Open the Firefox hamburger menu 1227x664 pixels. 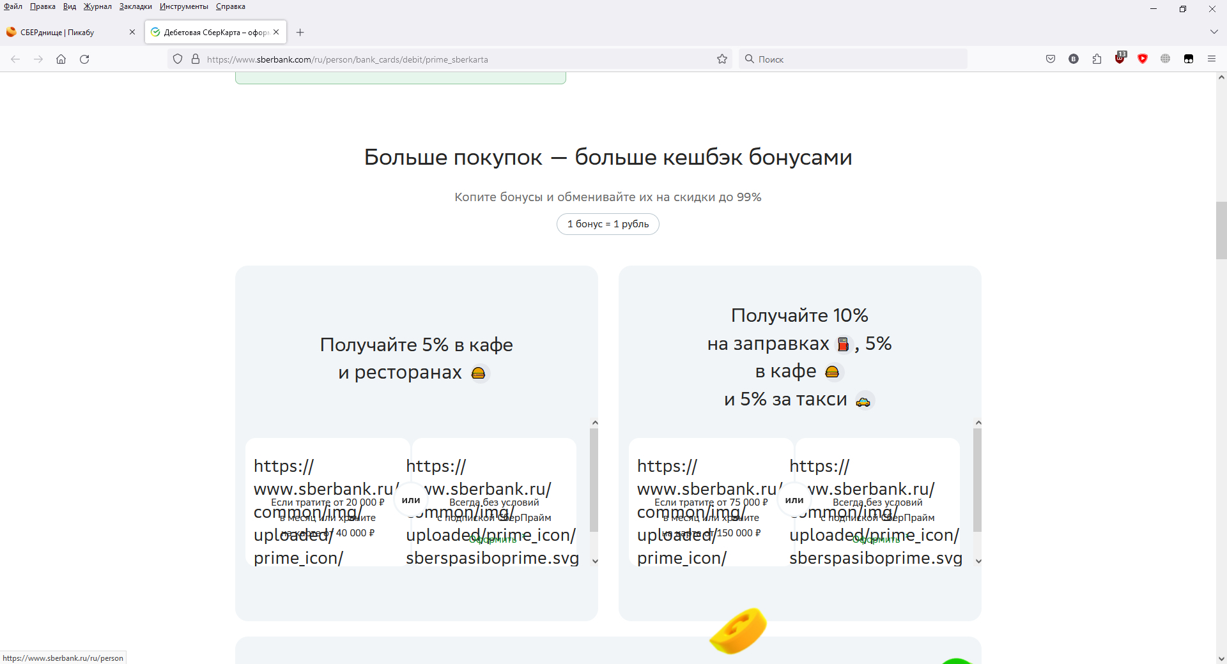pyautogui.click(x=1212, y=59)
